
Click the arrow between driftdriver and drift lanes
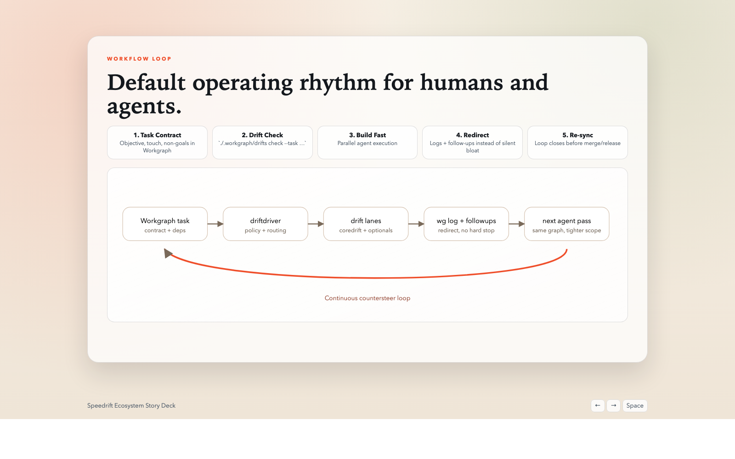(316, 224)
